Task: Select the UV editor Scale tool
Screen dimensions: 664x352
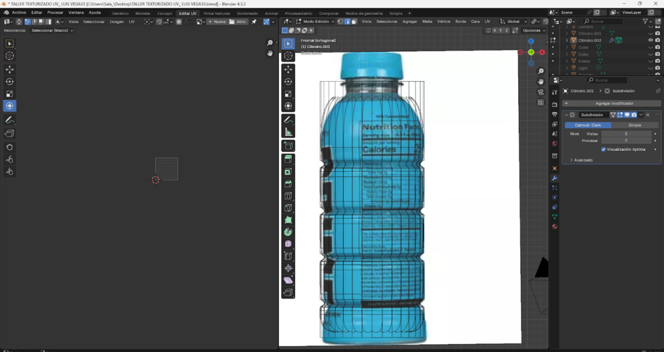Action: [9, 94]
